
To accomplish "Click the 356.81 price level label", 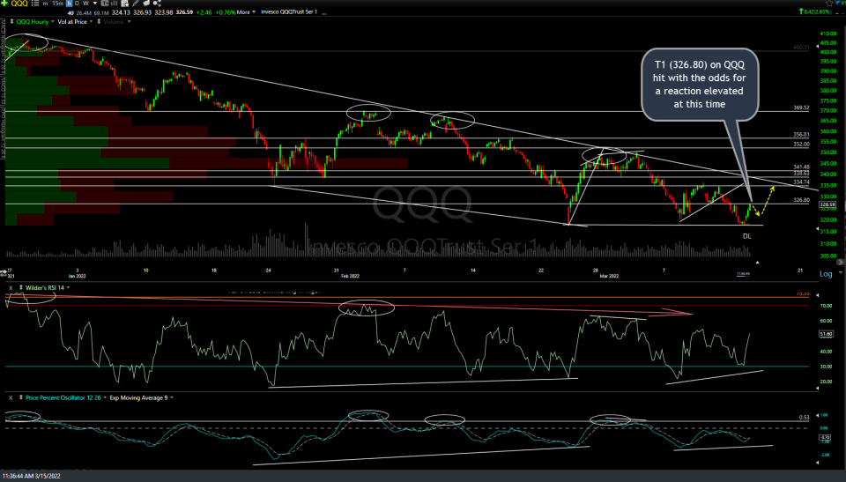I will coord(801,135).
